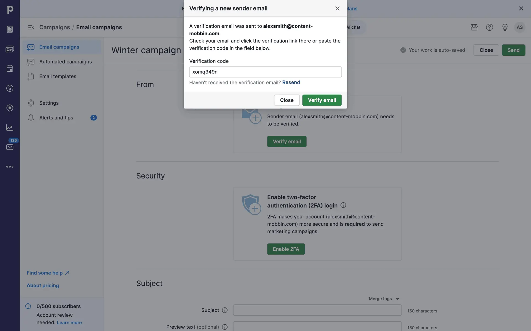This screenshot has height=331, width=531.
Task: Open Alerts and tips section
Action: pos(56,118)
